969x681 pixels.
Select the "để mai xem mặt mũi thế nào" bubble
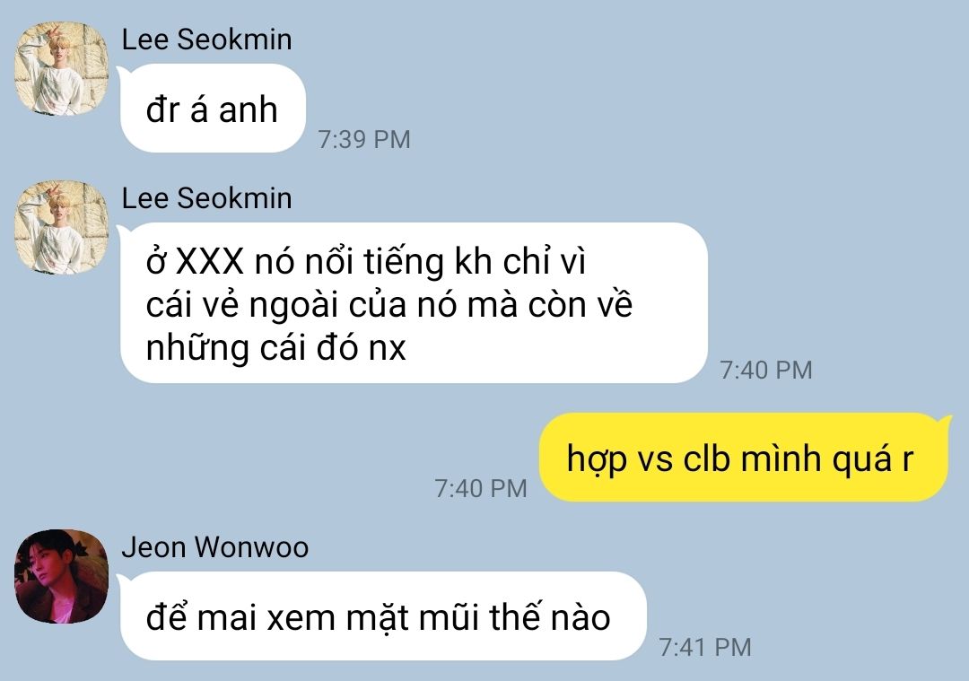(383, 616)
